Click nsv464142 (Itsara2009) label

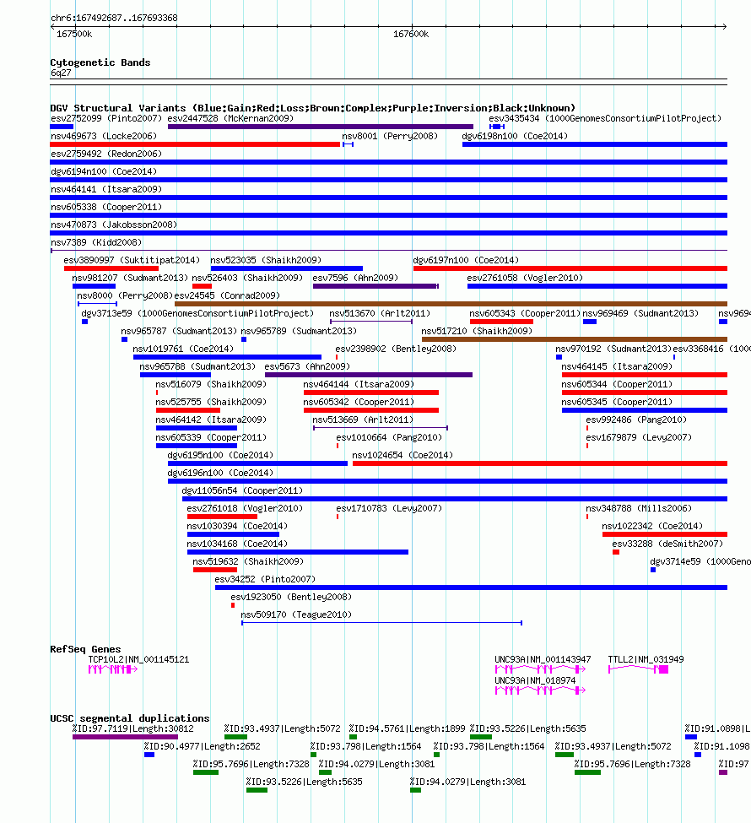(x=211, y=420)
